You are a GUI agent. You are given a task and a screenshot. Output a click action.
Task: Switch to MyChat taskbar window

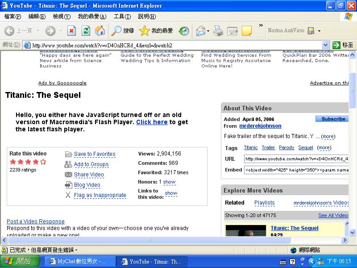coord(79,261)
